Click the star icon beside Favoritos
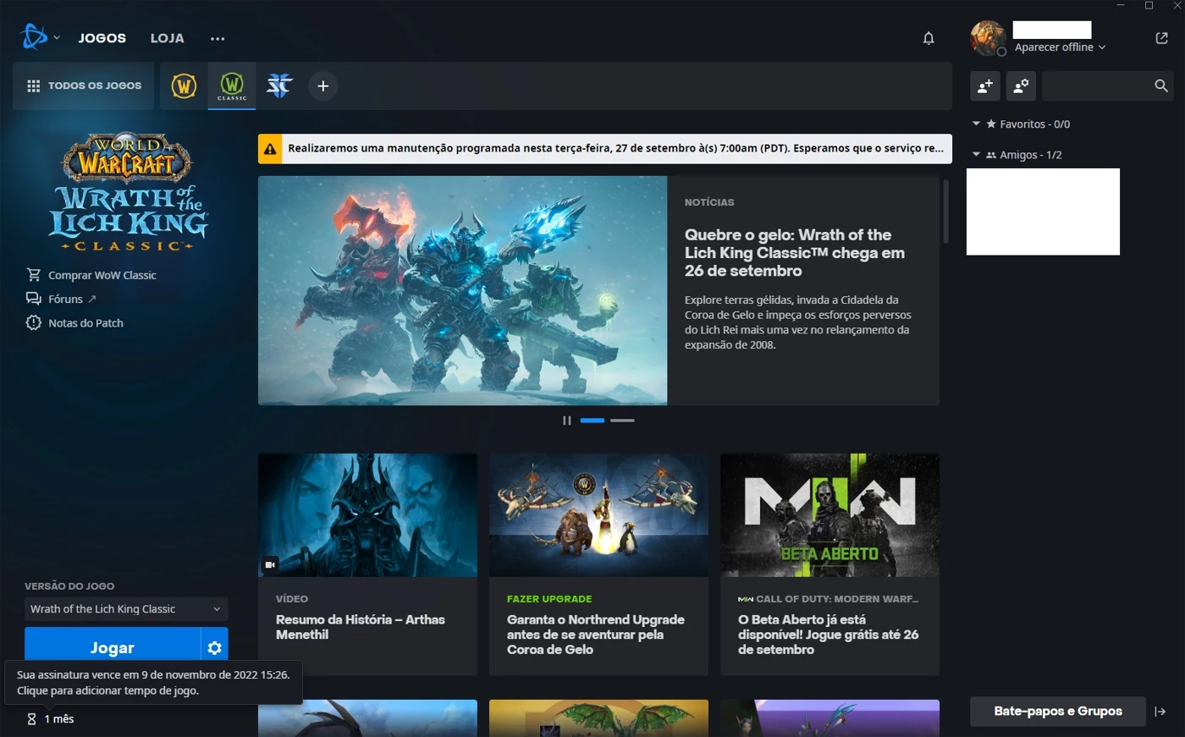This screenshot has width=1185, height=737. tap(991, 124)
